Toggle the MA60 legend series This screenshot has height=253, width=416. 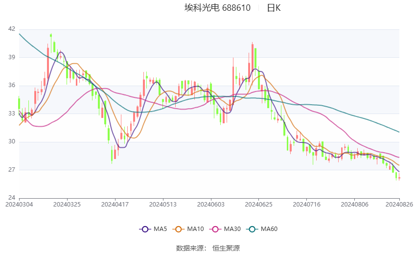pyautogui.click(x=262, y=229)
